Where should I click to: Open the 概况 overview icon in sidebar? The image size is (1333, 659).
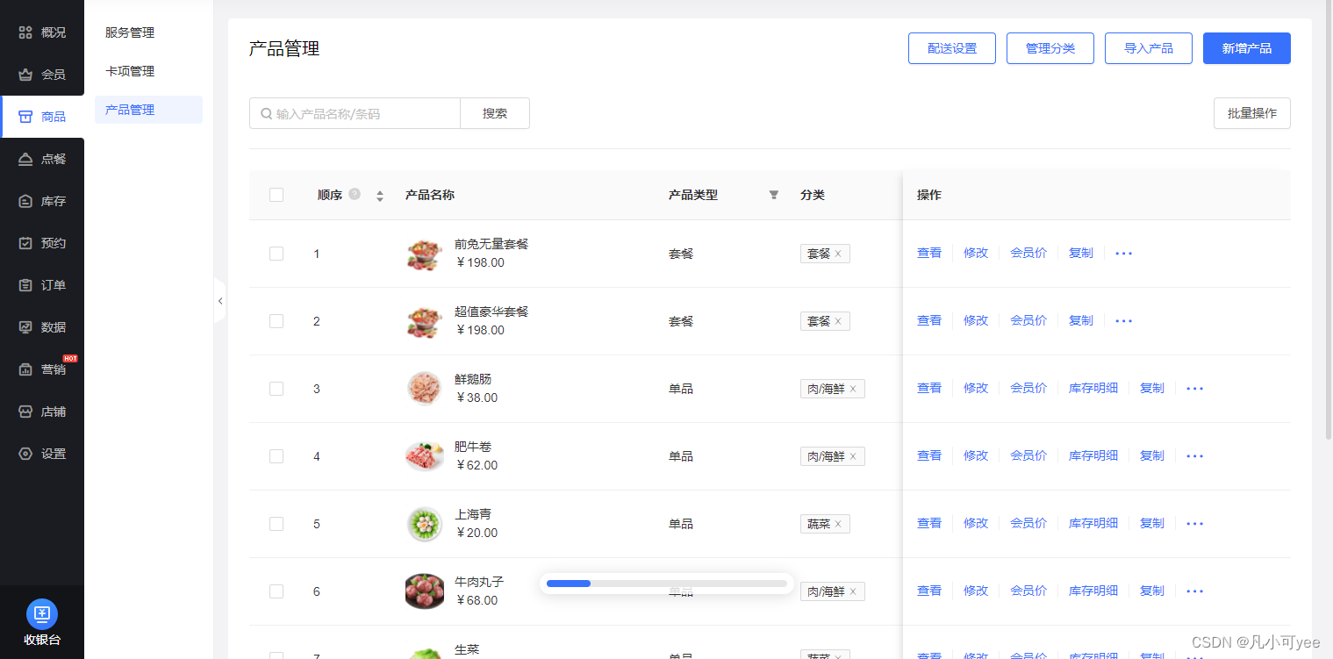pos(25,32)
